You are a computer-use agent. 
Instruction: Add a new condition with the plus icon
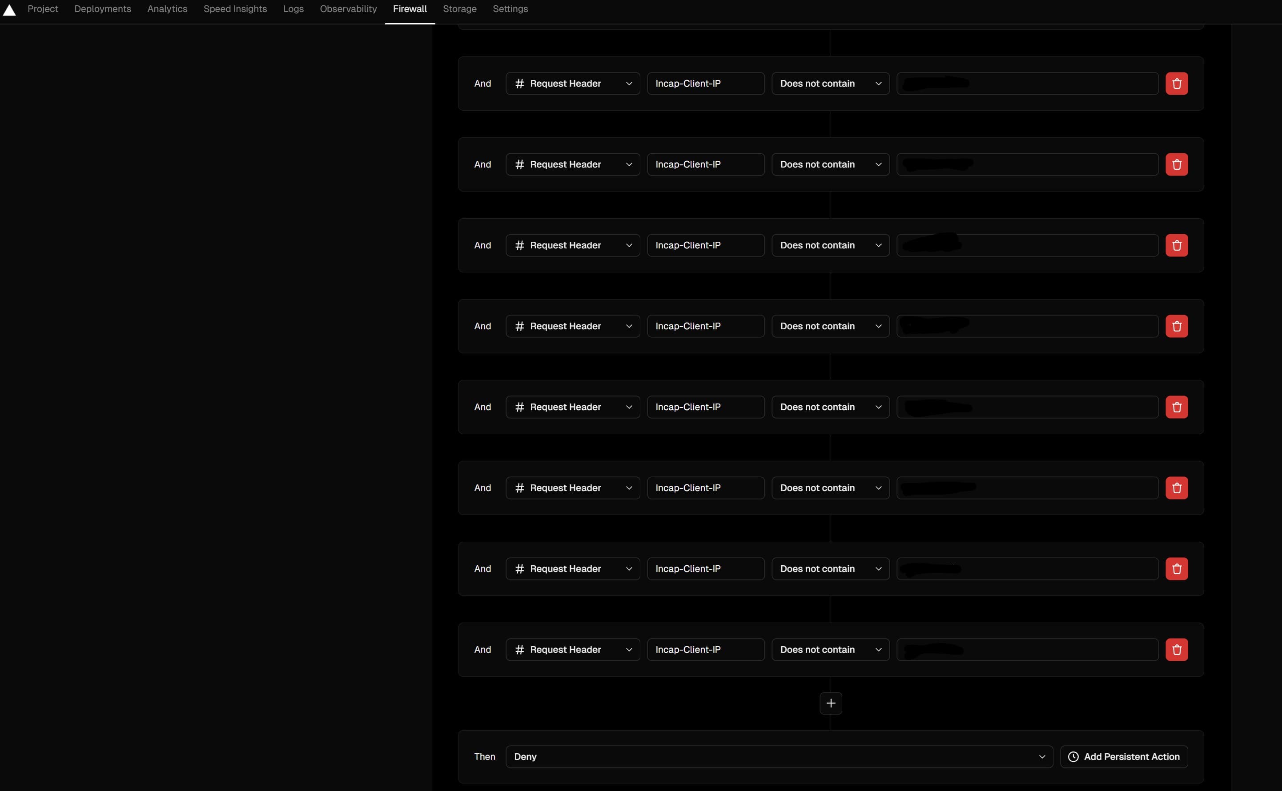click(830, 703)
